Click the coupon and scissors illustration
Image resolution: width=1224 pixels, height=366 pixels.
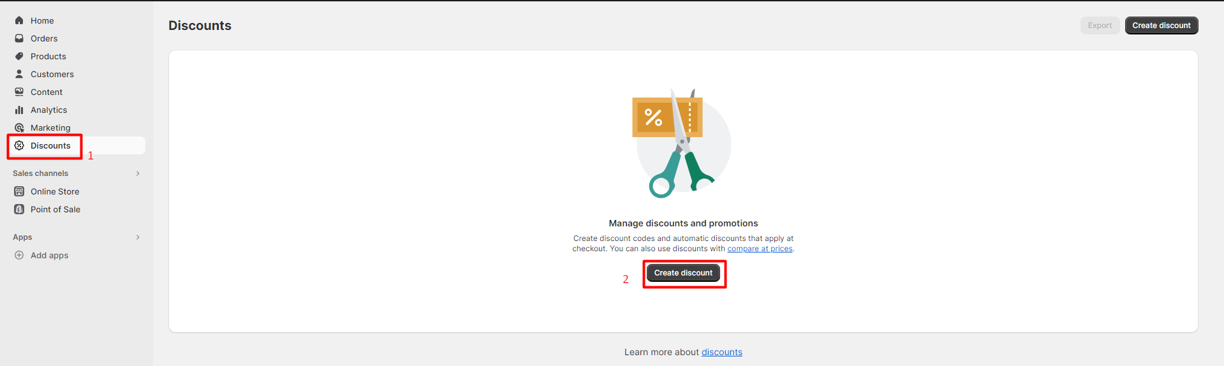click(682, 143)
